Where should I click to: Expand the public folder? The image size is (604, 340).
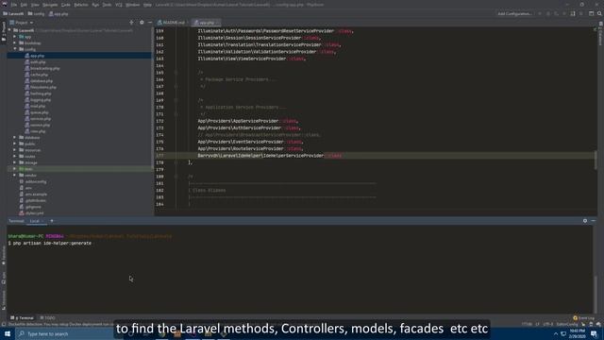15,144
